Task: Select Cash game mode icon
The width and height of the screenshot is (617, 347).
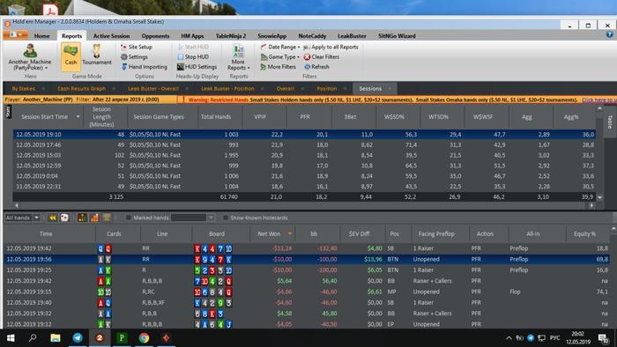Action: point(71,55)
